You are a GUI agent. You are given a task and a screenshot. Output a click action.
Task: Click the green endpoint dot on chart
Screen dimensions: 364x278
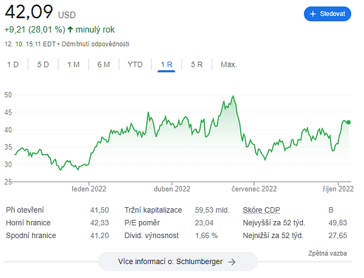(x=348, y=122)
